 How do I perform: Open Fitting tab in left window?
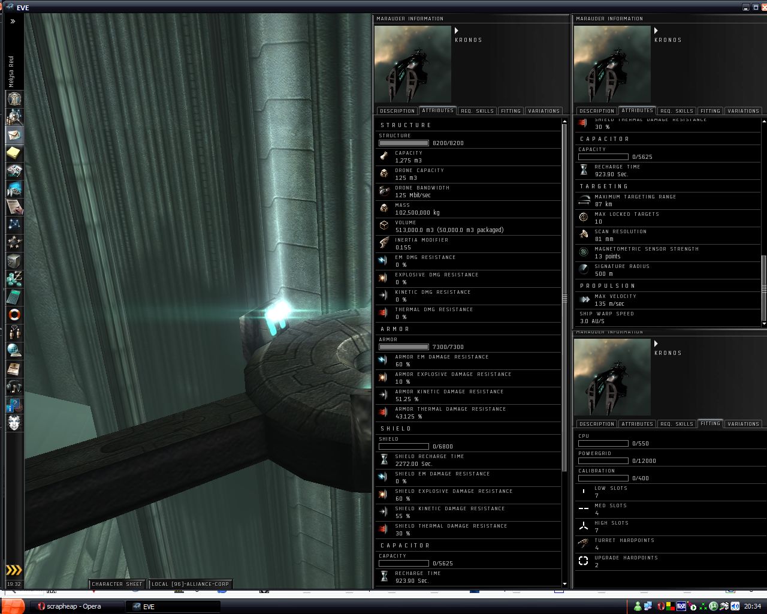click(x=511, y=111)
